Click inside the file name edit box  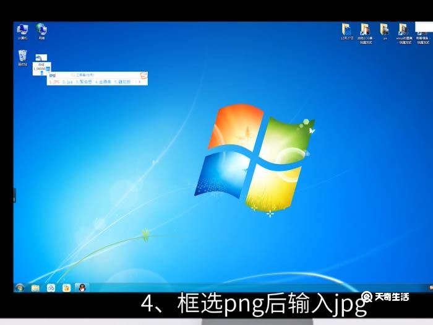[41, 69]
